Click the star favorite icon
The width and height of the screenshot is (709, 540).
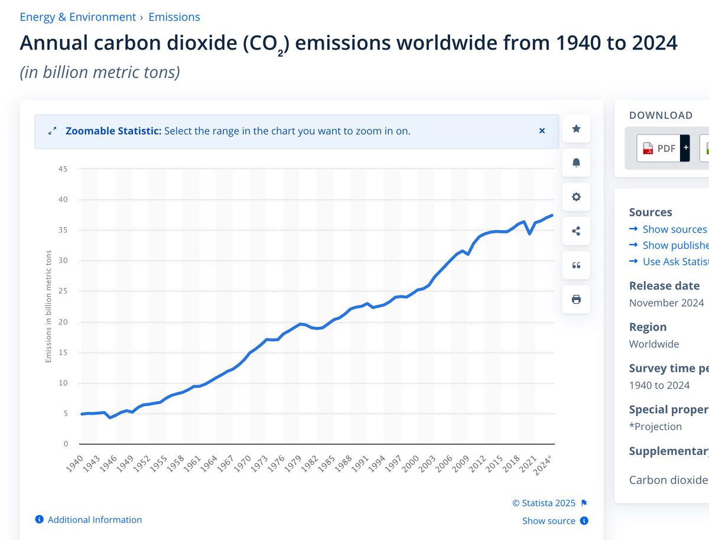click(x=577, y=129)
